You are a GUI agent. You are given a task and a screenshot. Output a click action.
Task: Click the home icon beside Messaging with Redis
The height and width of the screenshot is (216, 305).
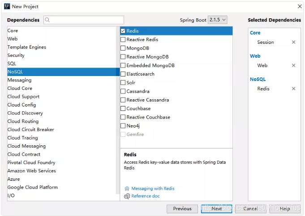(127, 188)
